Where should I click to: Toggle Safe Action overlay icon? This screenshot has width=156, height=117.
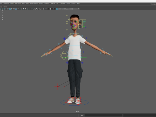coord(3,9)
